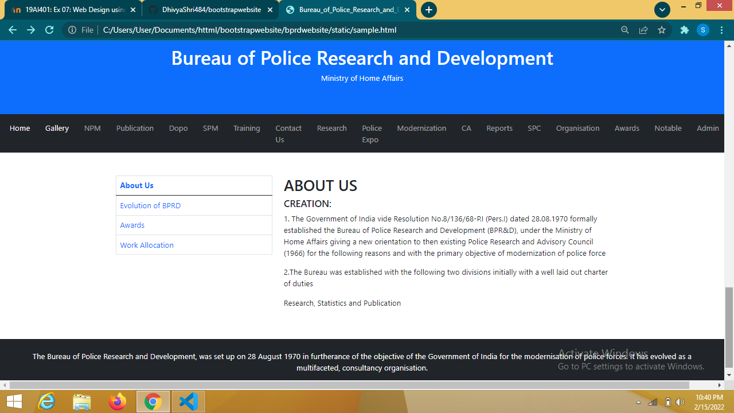734x413 pixels.
Task: Open Chrome's three-dot menu
Action: pyautogui.click(x=721, y=30)
